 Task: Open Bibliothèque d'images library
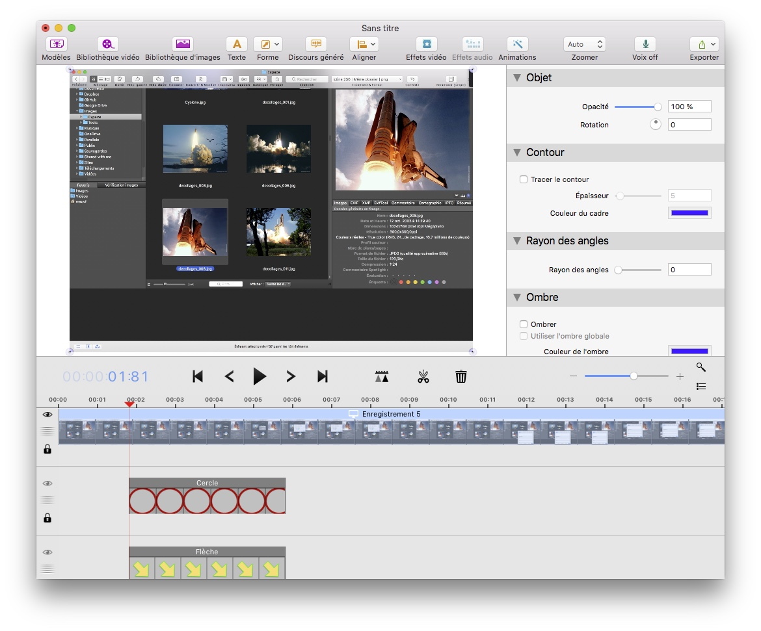(x=183, y=44)
